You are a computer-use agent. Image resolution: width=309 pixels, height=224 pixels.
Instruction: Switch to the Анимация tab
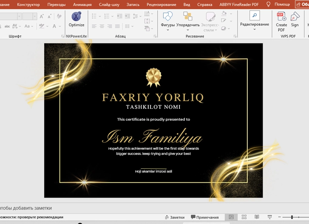click(x=82, y=5)
